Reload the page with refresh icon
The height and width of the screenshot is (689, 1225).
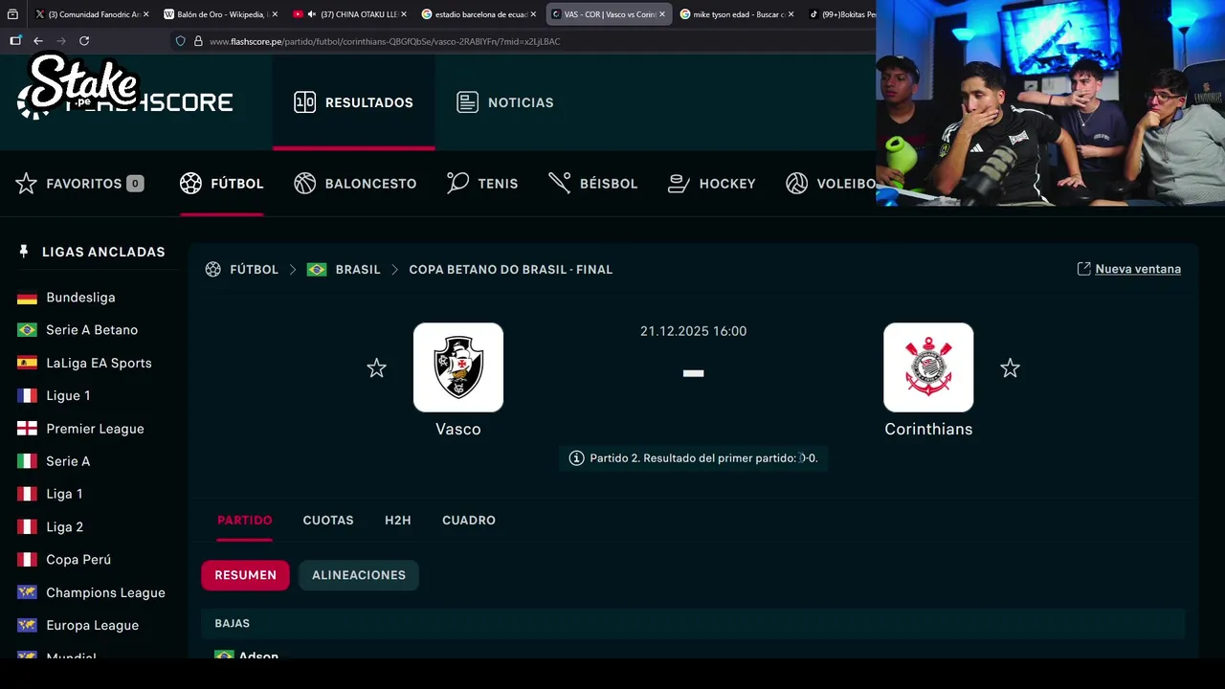click(x=84, y=41)
